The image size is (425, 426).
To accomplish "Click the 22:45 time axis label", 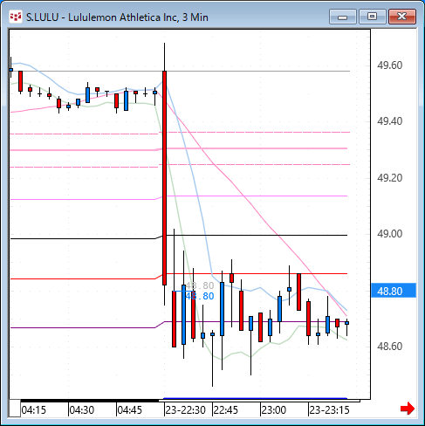I will (226, 410).
